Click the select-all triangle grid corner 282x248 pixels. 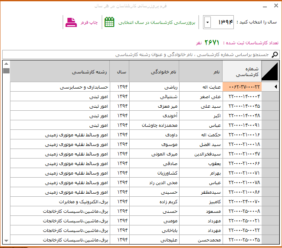pos(270,71)
